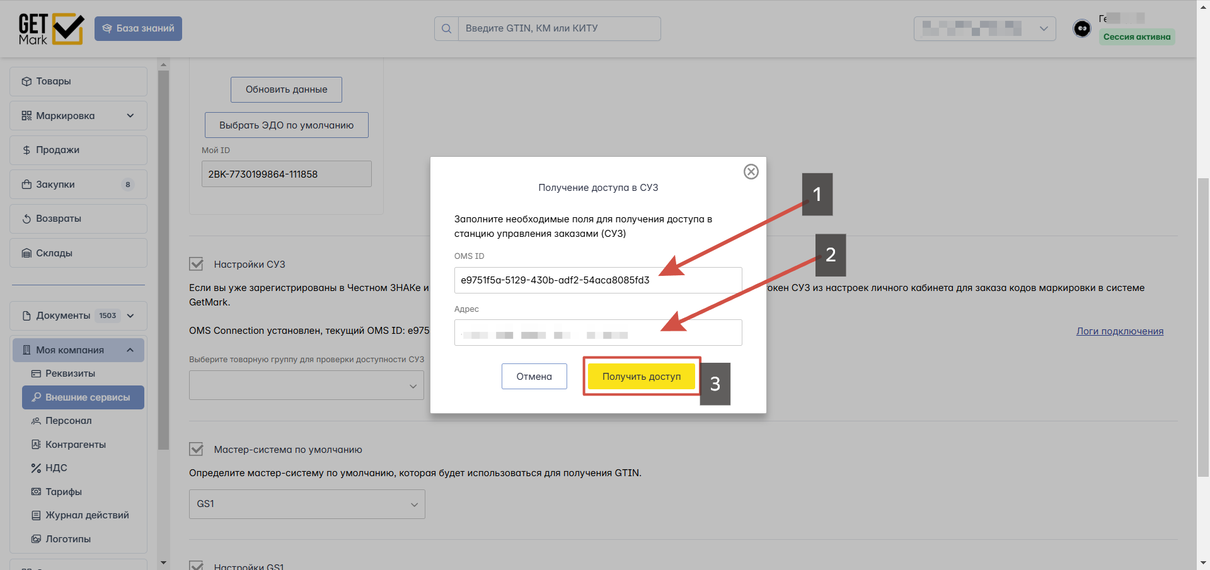Click the OMS ID input field
Viewport: 1210px width, 570px height.
point(598,280)
